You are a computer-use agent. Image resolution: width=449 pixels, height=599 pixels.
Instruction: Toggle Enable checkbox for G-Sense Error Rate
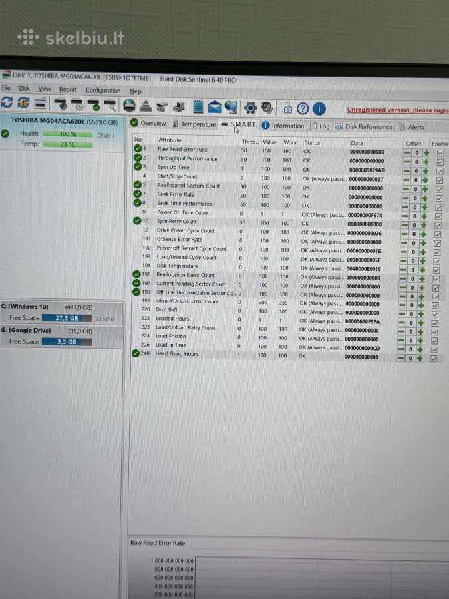click(x=437, y=244)
